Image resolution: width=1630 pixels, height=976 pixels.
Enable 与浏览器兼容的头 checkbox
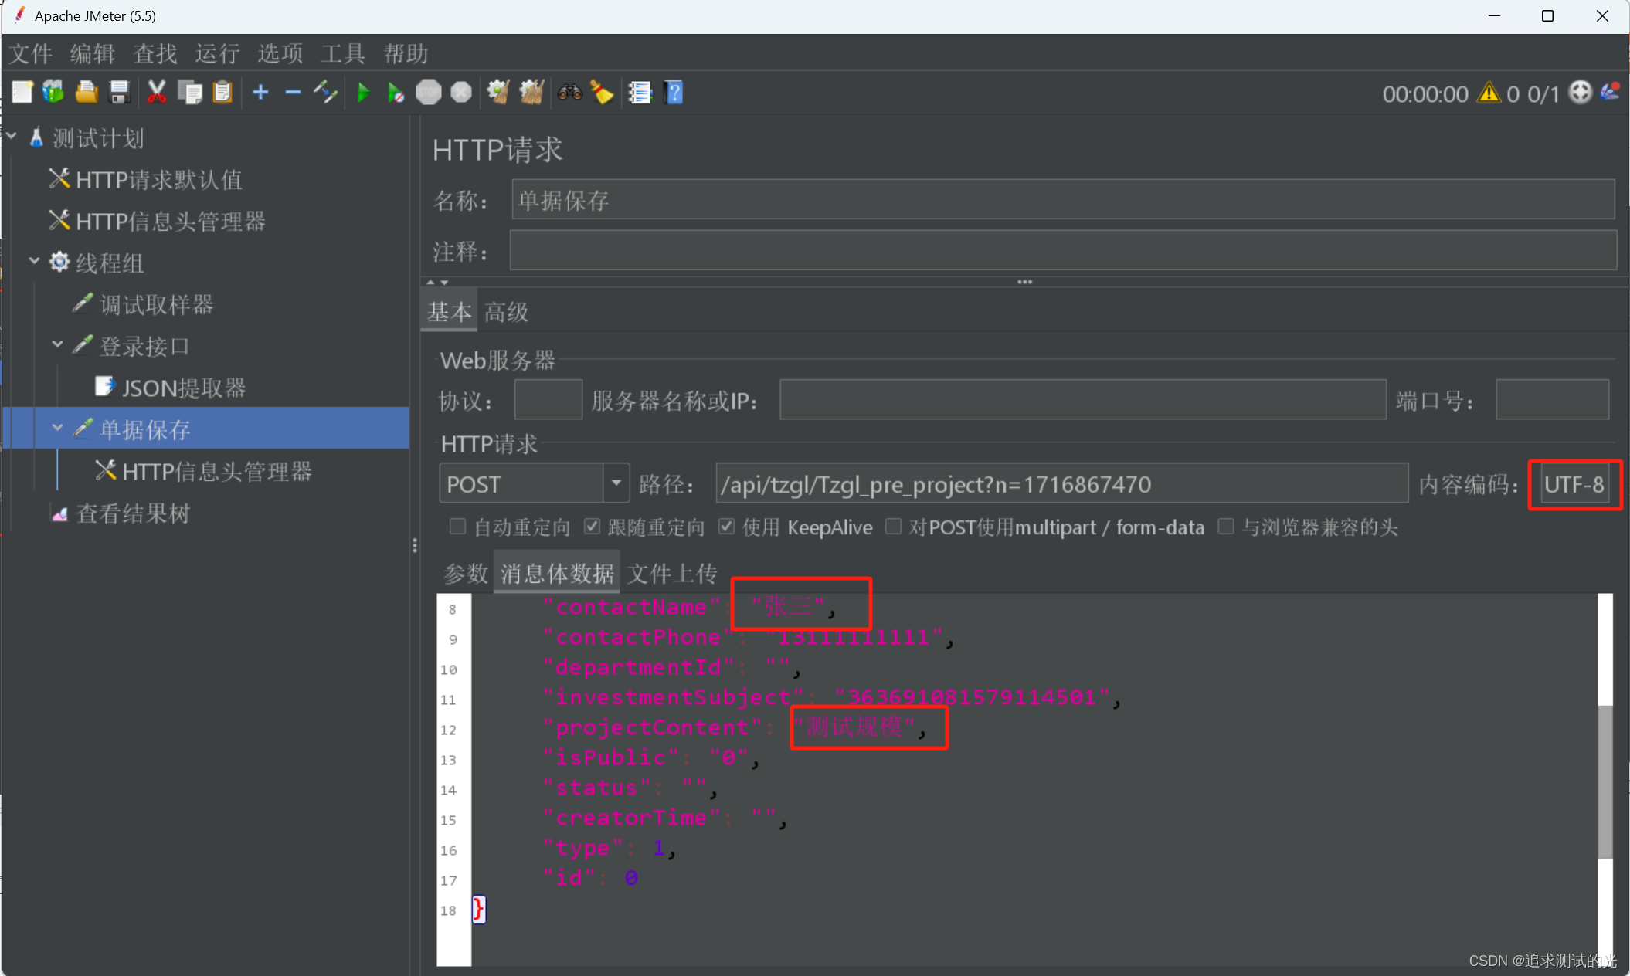tap(1226, 527)
